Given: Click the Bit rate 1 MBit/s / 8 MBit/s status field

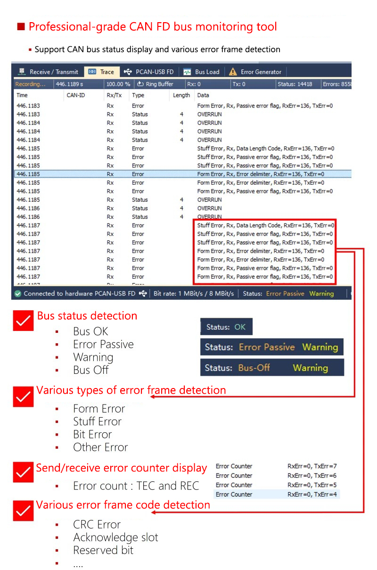Looking at the screenshot, I should click(x=194, y=294).
